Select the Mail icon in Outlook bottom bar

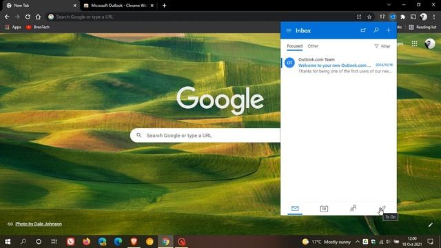pos(295,208)
